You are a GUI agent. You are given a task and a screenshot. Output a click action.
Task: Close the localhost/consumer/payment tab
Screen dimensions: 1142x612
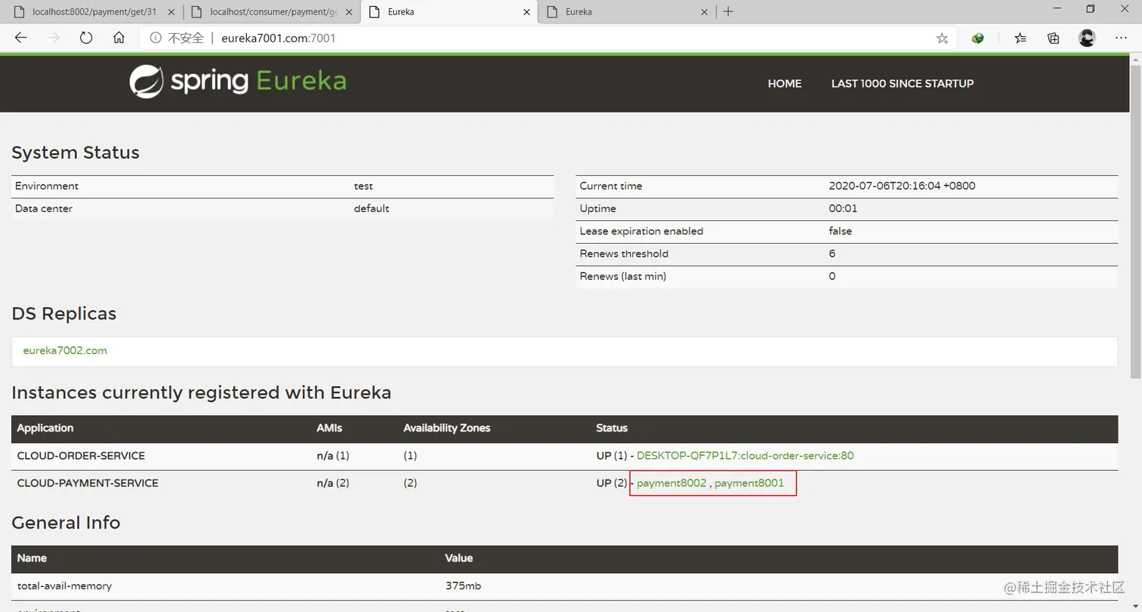347,12
